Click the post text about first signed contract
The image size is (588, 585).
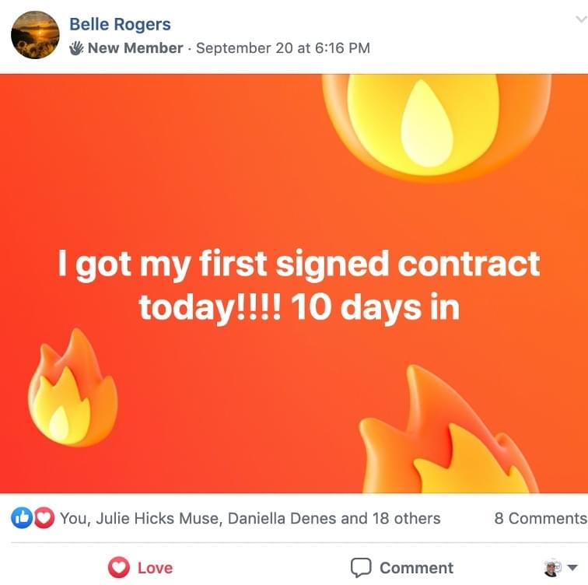click(x=299, y=285)
